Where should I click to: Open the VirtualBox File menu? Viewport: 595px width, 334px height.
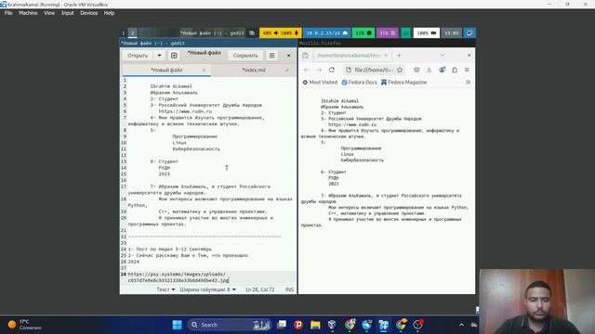point(8,13)
